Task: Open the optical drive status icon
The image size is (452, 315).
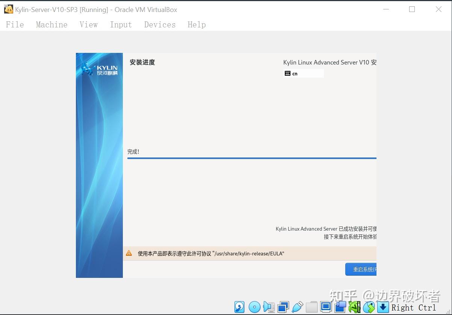Action: pyautogui.click(x=254, y=307)
